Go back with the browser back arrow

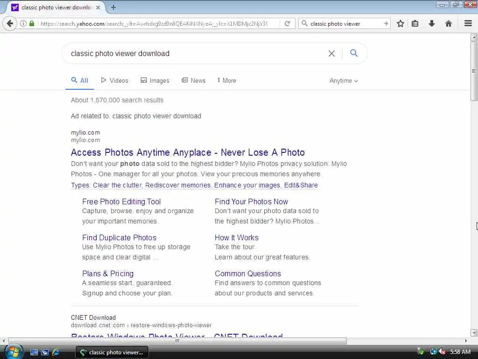point(10,23)
